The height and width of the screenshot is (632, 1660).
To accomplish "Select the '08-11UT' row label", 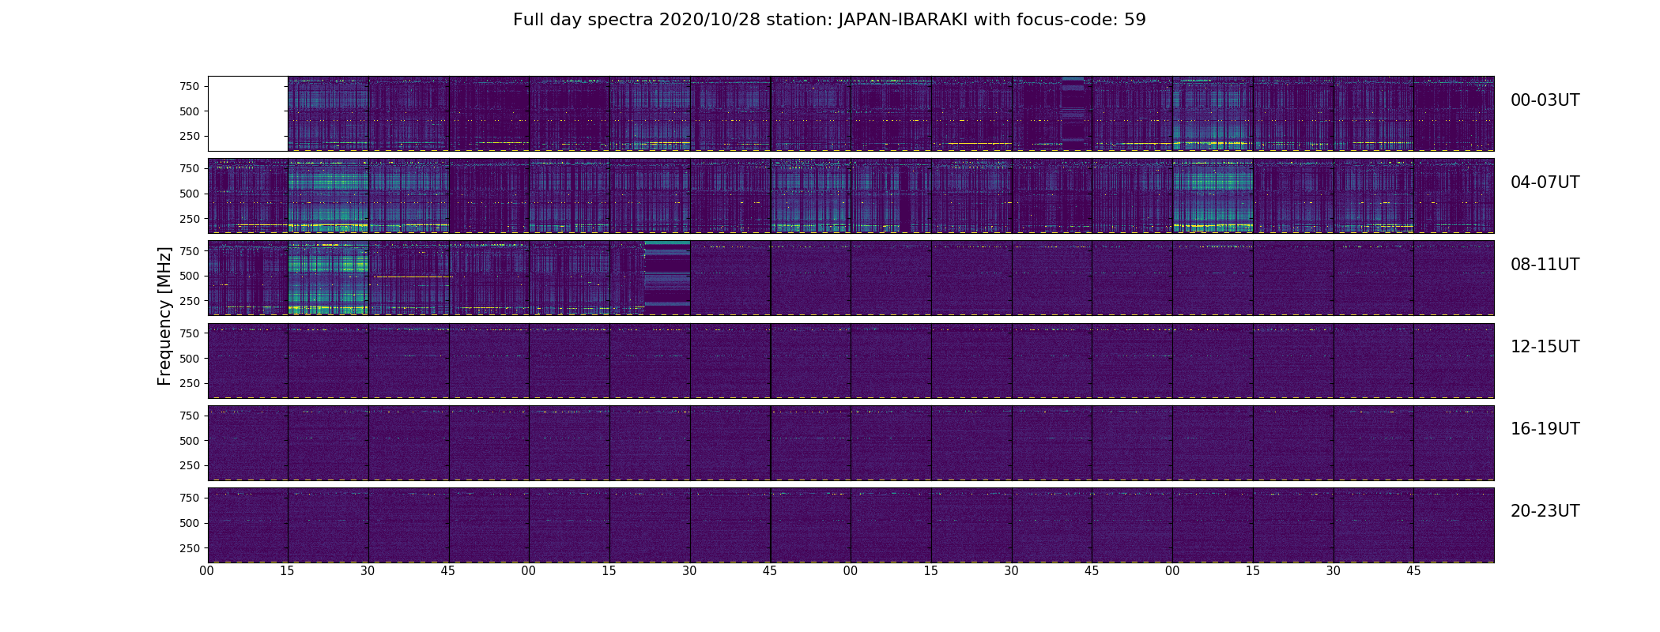I will tap(1545, 265).
